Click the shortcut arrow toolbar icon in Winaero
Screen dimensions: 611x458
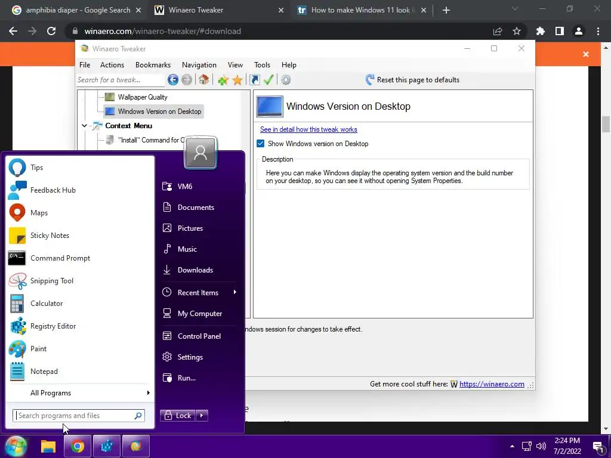[254, 80]
